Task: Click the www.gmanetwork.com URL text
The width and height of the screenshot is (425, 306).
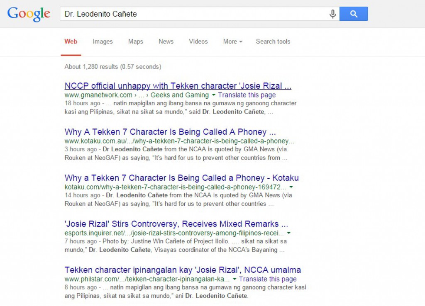Action: [98, 95]
